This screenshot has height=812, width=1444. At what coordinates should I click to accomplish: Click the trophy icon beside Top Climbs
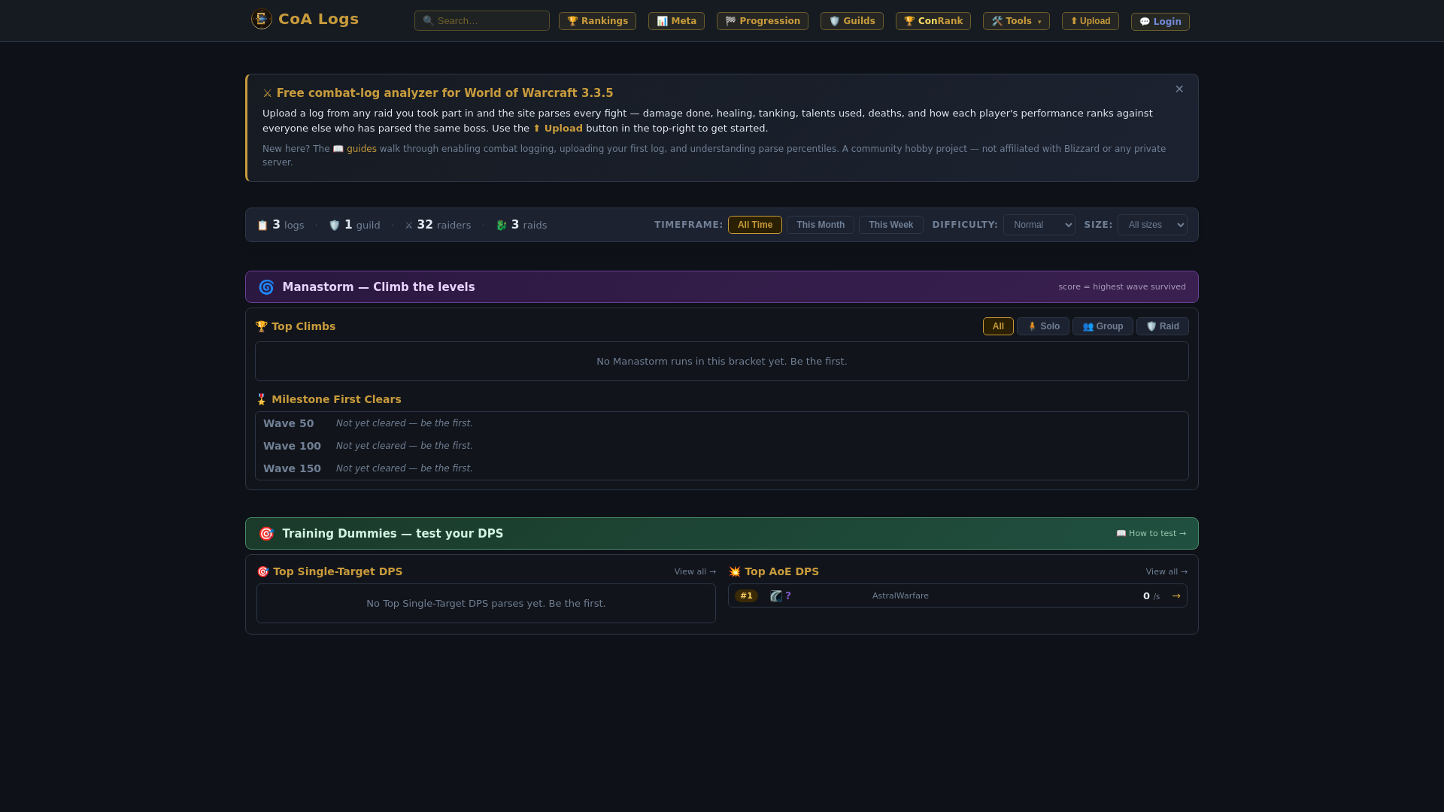coord(261,326)
